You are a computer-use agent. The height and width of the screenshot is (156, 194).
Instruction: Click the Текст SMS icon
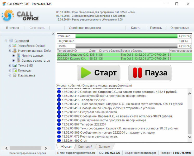coord(15,65)
